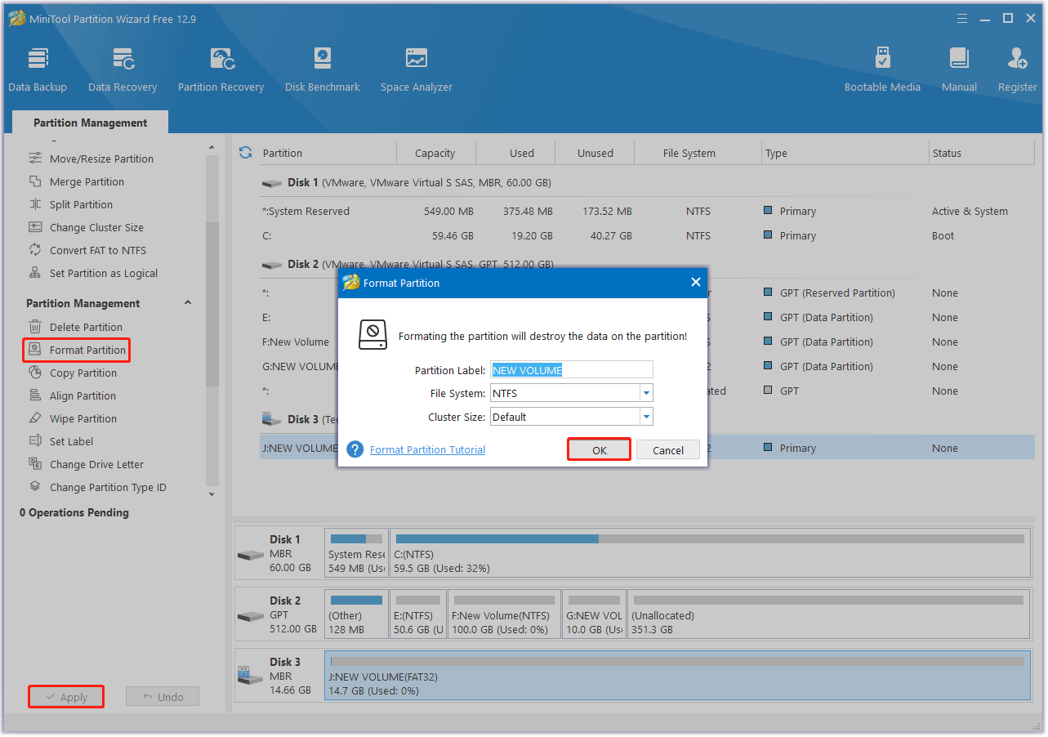Select Merge Partition
The height and width of the screenshot is (737, 1048).
pyautogui.click(x=87, y=181)
